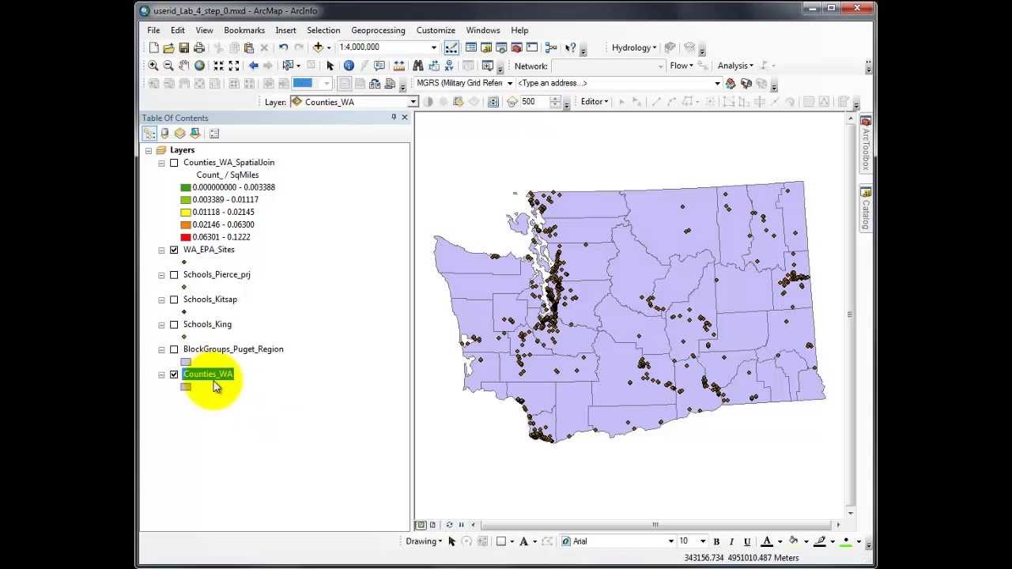Enable BlockGroups_Puget_Region layer checkbox
The width and height of the screenshot is (1012, 569).
tap(174, 349)
